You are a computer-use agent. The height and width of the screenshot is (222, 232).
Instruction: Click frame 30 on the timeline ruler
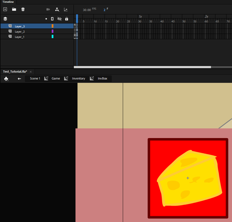140,22
